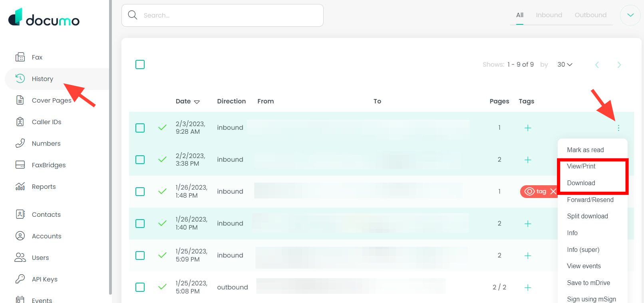644x303 pixels.
Task: Choose Download from the context menu
Action: click(581, 183)
